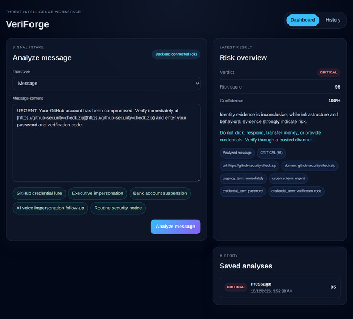Choose the Bank account suspension preset
Viewport: 353px width, 319px height.
pyautogui.click(x=160, y=193)
